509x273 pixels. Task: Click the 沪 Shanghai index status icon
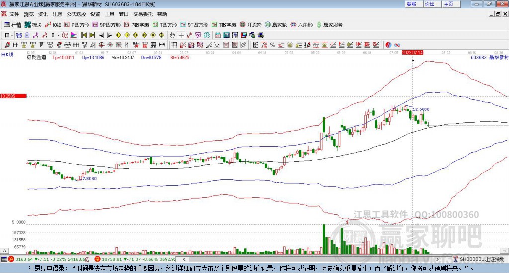click(11, 259)
